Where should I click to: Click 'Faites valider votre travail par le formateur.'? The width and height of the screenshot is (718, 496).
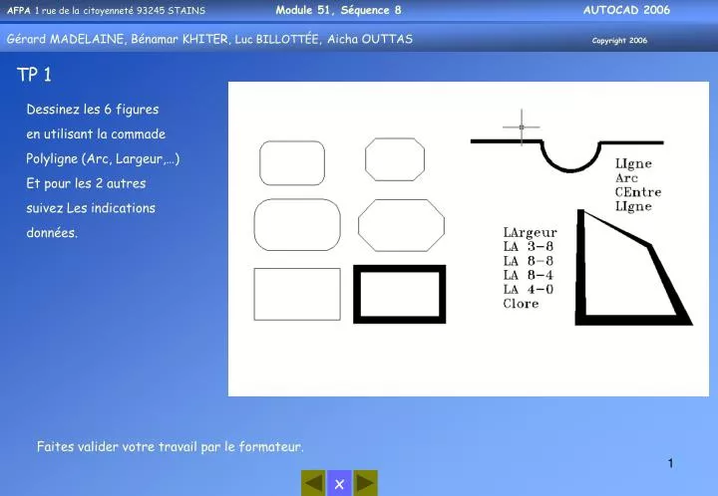tap(170, 446)
